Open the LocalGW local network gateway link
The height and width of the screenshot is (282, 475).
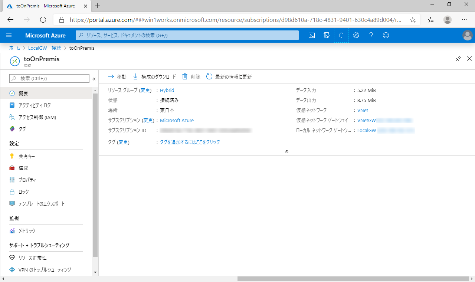367,130
